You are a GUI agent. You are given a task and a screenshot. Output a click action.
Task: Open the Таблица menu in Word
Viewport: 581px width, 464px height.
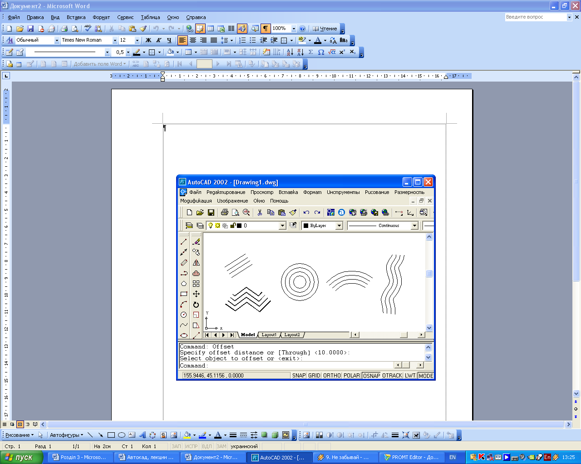pos(150,17)
